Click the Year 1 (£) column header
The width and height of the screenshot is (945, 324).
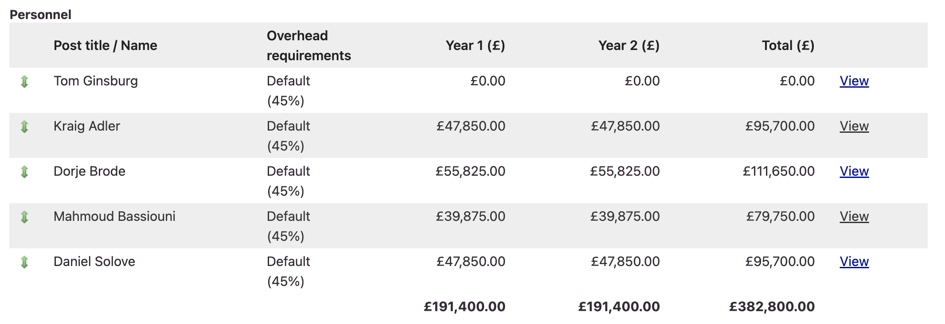[x=475, y=46]
